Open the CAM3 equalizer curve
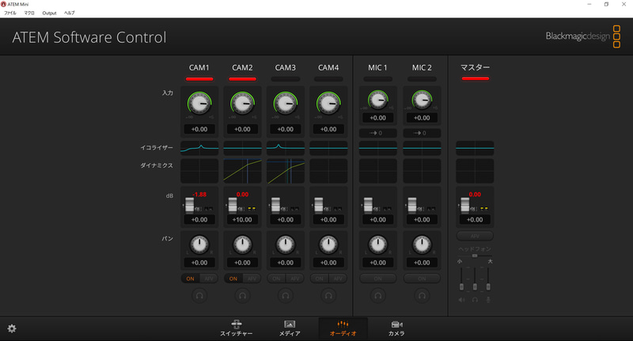 286,148
